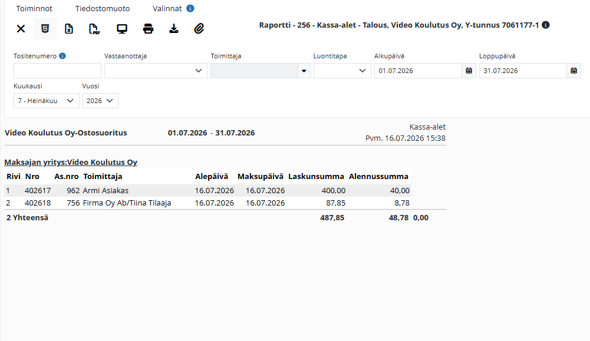Image resolution: width=590 pixels, height=341 pixels.
Task: Click invoice amount 400,00
Action: 334,191
